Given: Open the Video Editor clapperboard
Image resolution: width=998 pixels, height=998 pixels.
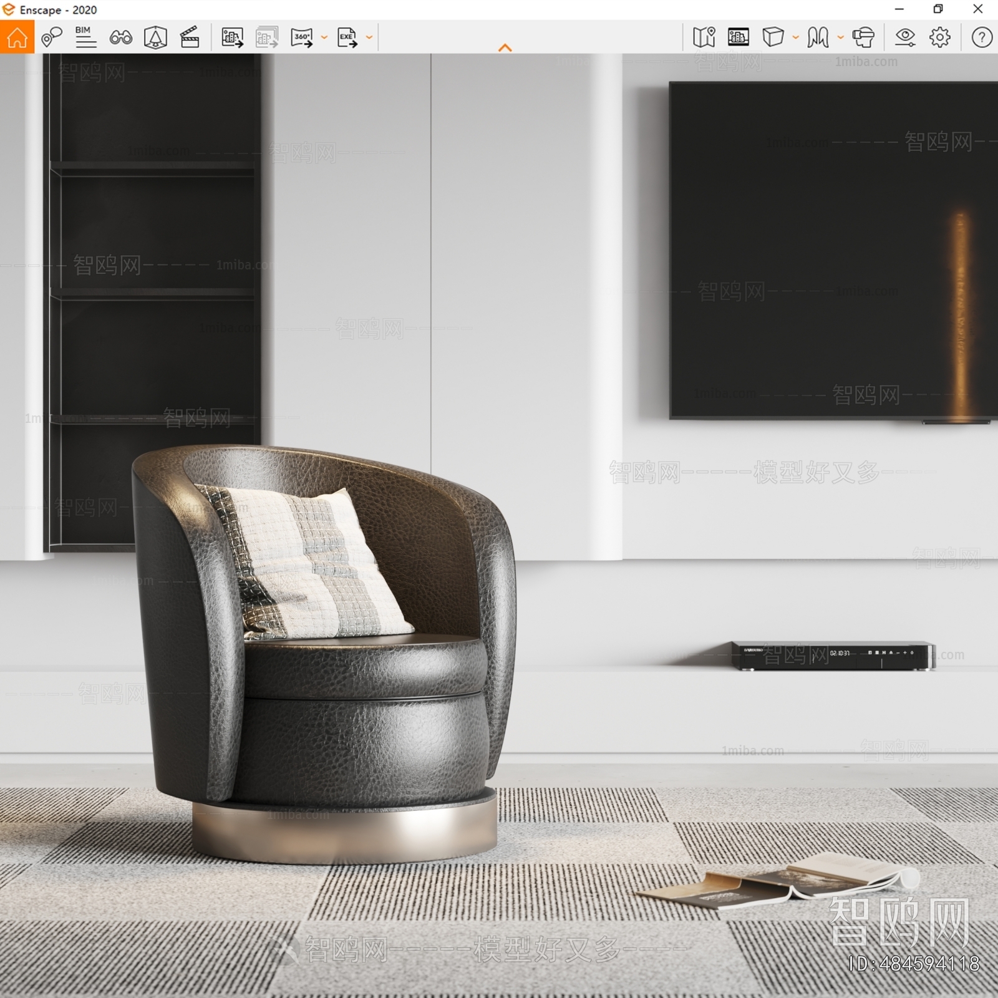Looking at the screenshot, I should (190, 37).
